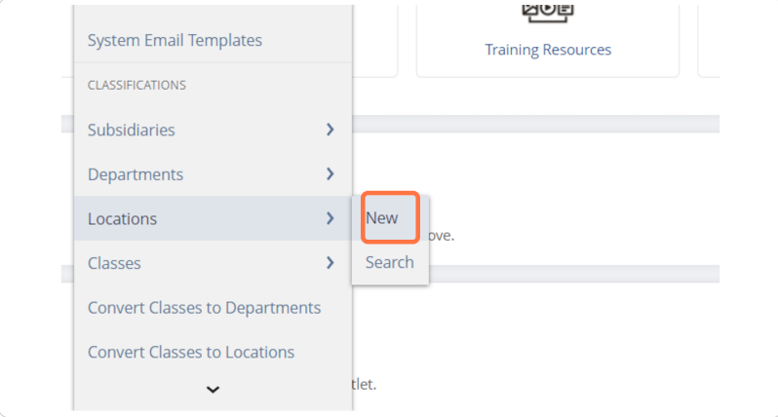Click the partial card right of Training Resources
The width and height of the screenshot is (778, 417).
pos(709,41)
